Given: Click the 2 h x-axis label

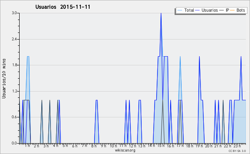Looking at the screenshot, I should click(37, 146).
